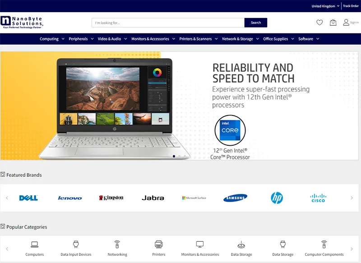Choose the Jabra brand logo
This screenshot has width=361, height=263.
point(153,198)
